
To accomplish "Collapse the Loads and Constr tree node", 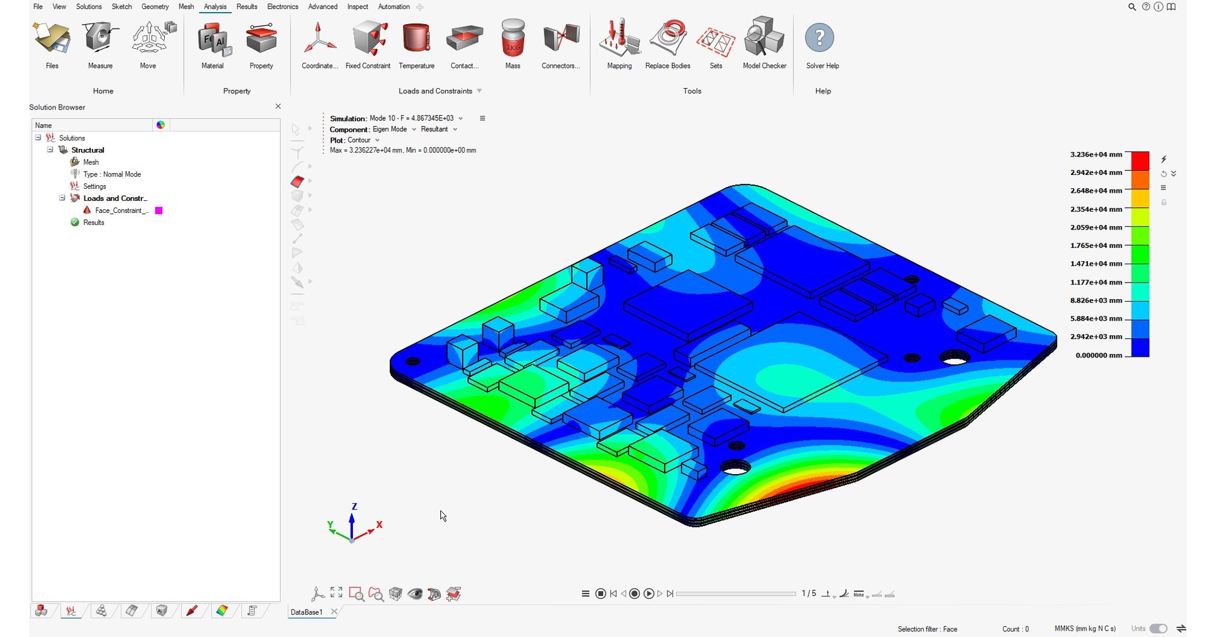I will (62, 198).
